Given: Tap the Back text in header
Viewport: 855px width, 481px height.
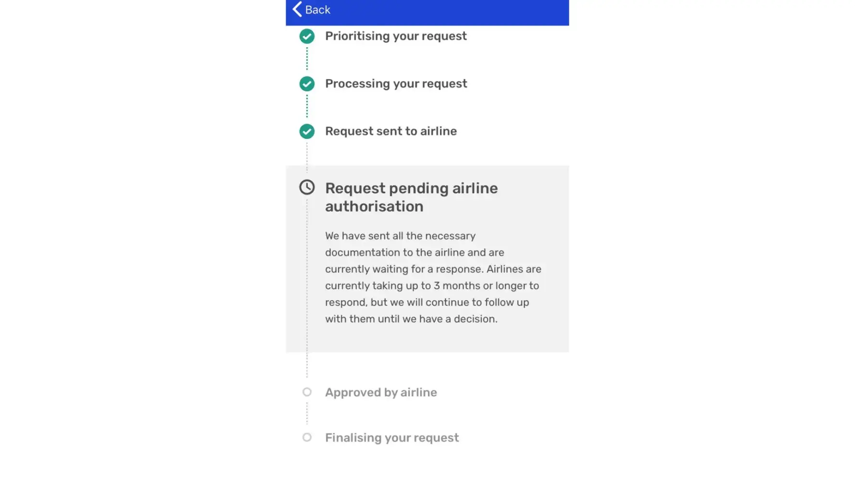Looking at the screenshot, I should (x=317, y=10).
